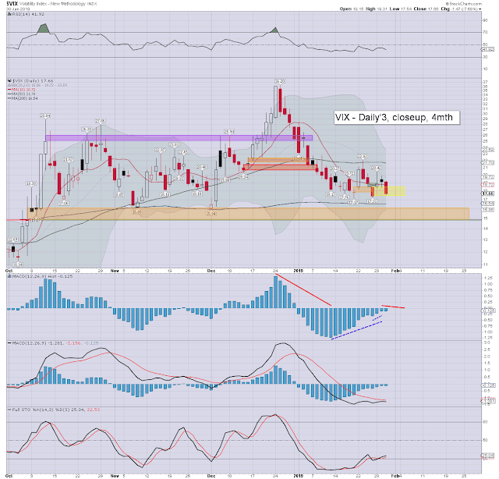
Task: Select the MA(200) legend line marker
Action: [x=9, y=98]
